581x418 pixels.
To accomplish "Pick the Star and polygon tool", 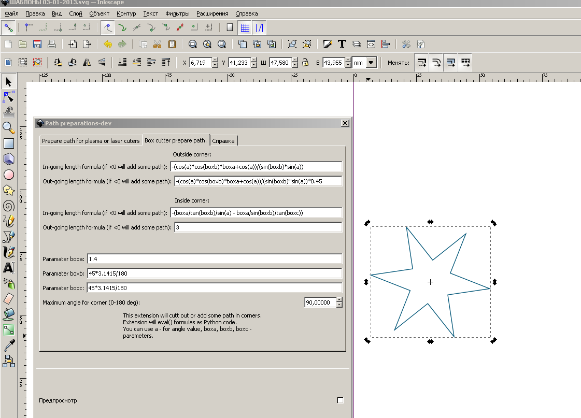I will (x=8, y=190).
